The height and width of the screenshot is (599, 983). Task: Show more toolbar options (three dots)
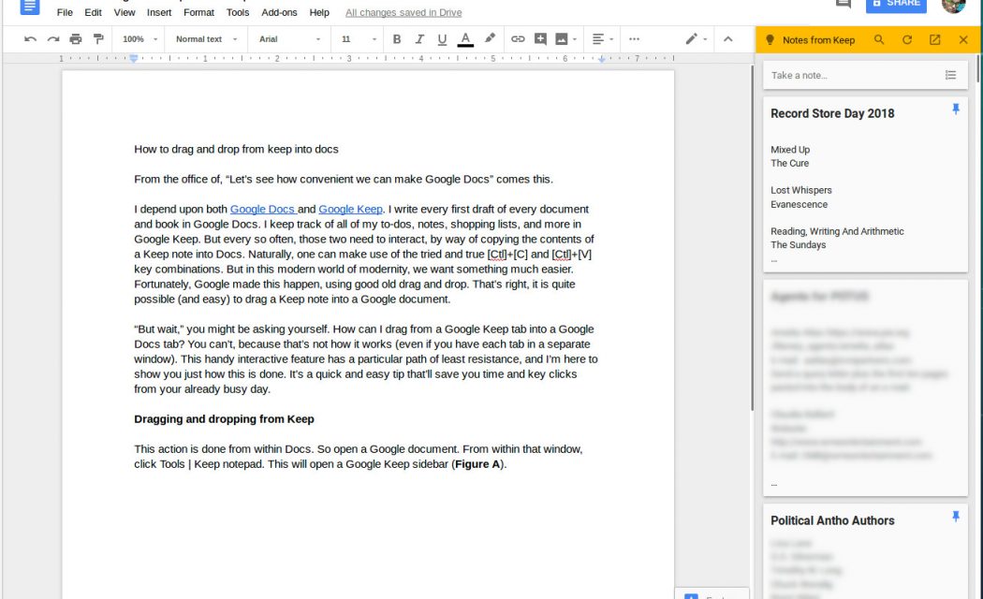pyautogui.click(x=635, y=39)
